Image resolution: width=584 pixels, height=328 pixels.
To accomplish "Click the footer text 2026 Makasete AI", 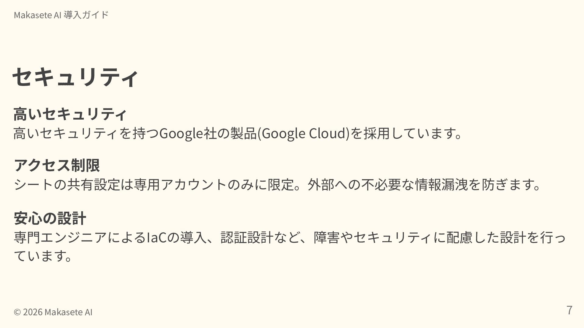I will click(57, 312).
